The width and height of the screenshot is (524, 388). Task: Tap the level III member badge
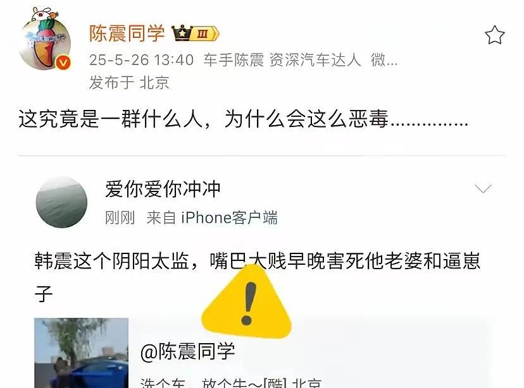click(x=206, y=33)
